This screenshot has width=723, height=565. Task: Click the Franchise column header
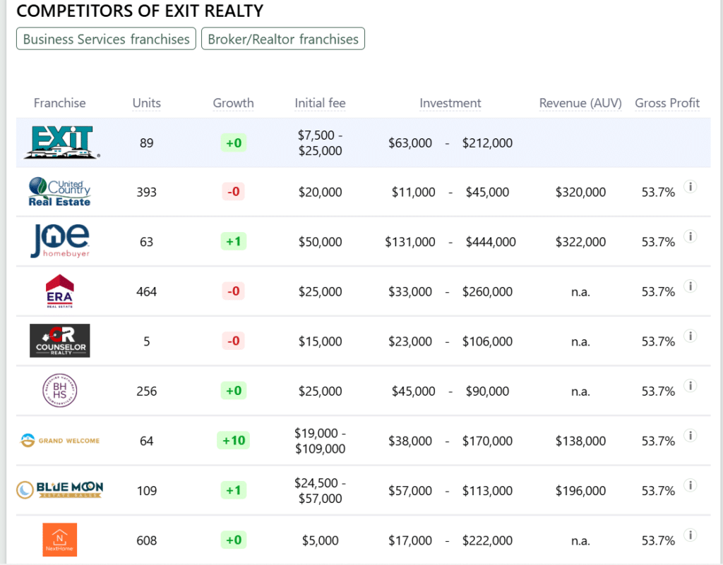click(59, 103)
